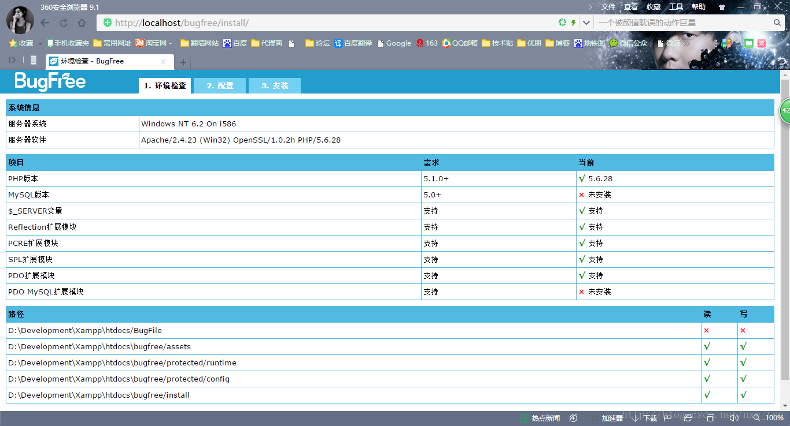The image size is (790, 426).
Task: Go to the browser home page icon
Action: pyautogui.click(x=82, y=23)
